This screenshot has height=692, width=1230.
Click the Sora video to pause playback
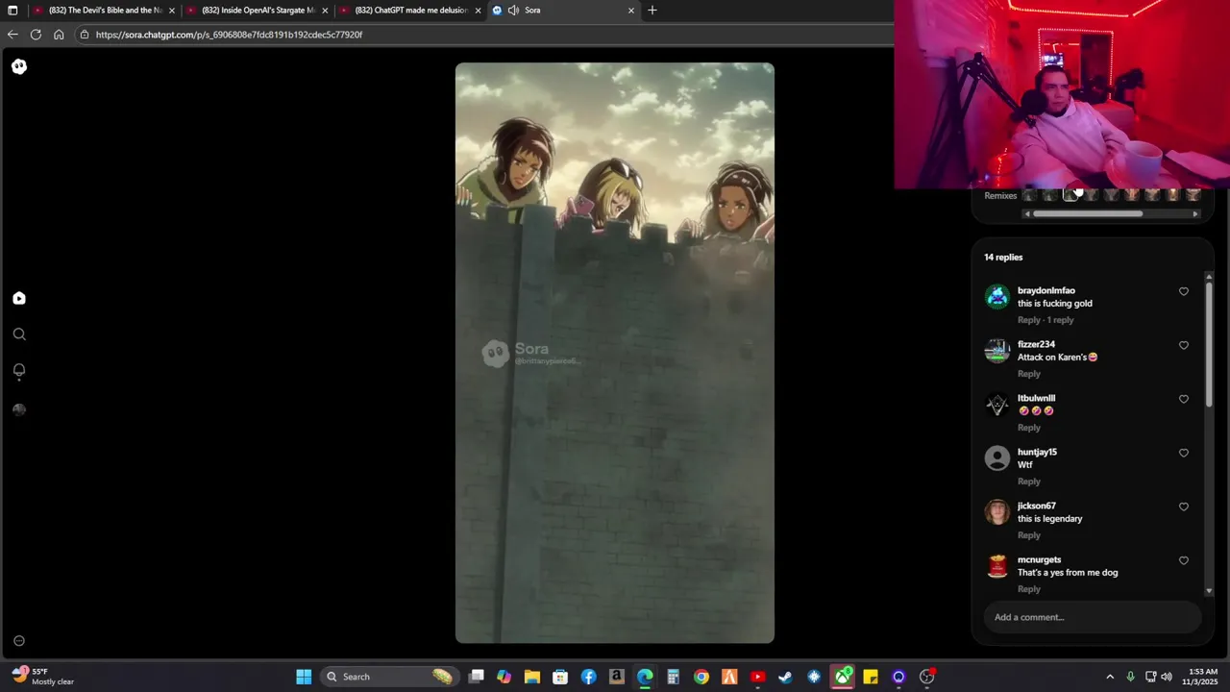[615, 353]
